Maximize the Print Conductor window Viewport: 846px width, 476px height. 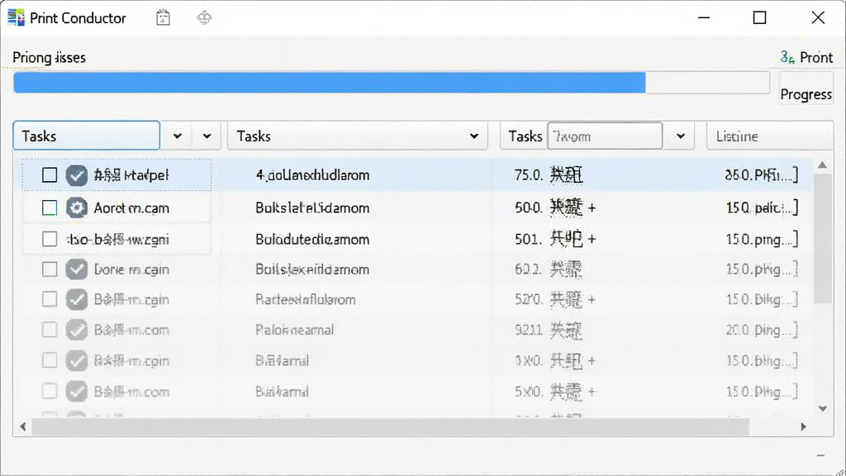pos(760,18)
